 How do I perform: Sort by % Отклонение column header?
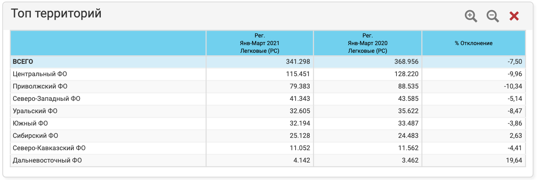pos(473,43)
